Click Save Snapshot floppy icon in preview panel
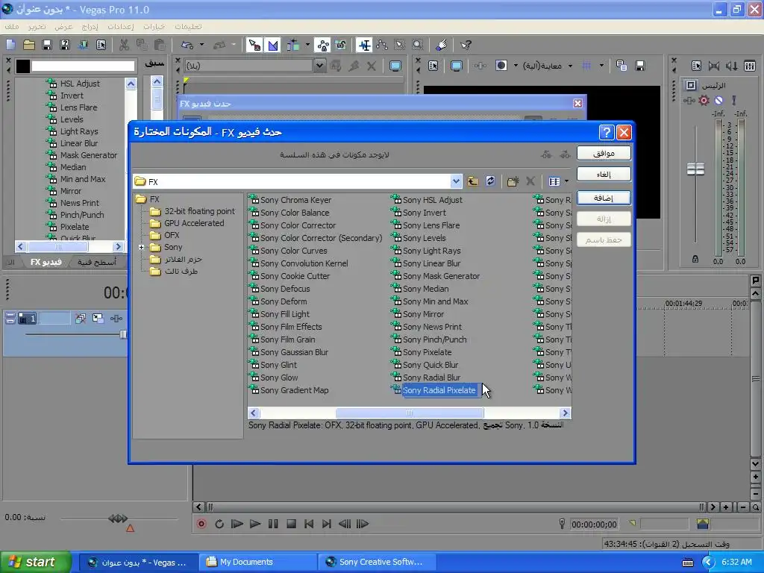This screenshot has height=573, width=764. click(640, 66)
